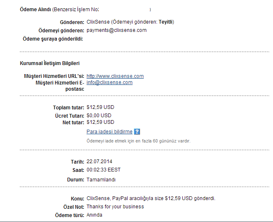
Task: Click the Anında payment type value
Action: pyautogui.click(x=94, y=215)
